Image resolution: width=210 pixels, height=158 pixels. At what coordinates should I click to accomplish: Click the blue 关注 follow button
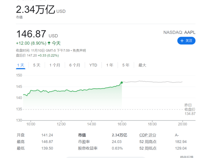186,41
